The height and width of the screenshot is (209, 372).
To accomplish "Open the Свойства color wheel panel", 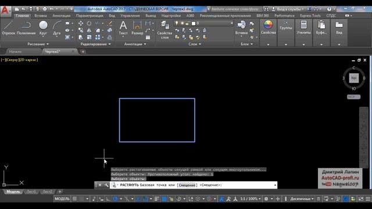I will (x=268, y=27).
